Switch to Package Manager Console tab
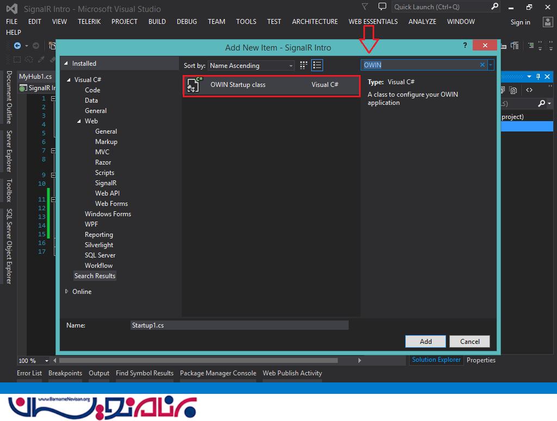This screenshot has width=557, height=421. coord(218,373)
